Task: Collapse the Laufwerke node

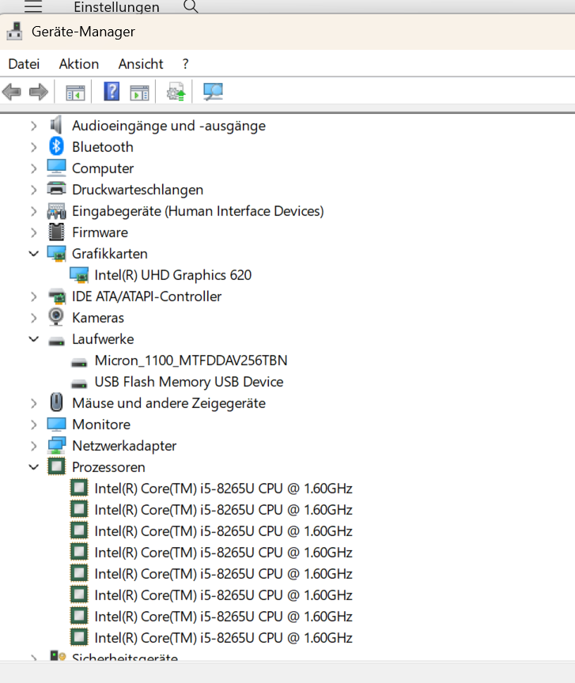Action: (x=33, y=339)
